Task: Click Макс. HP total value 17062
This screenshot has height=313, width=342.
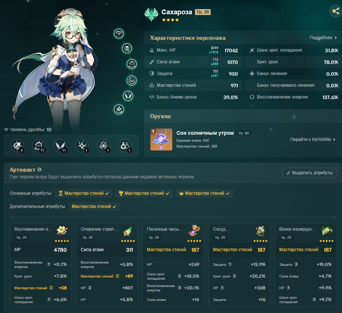Action: (231, 51)
